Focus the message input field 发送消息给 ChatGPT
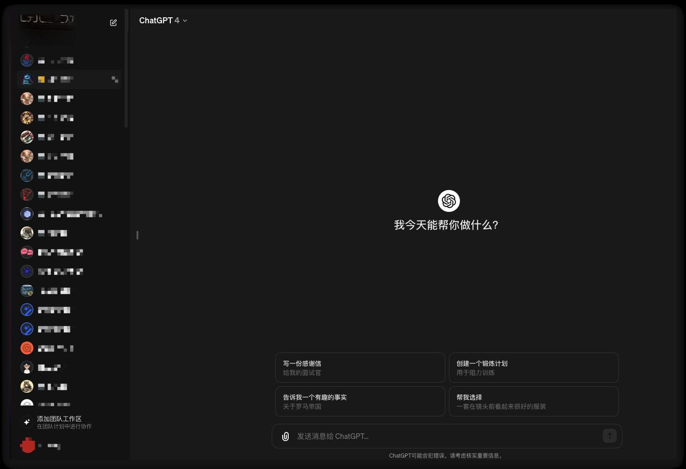 click(447, 436)
